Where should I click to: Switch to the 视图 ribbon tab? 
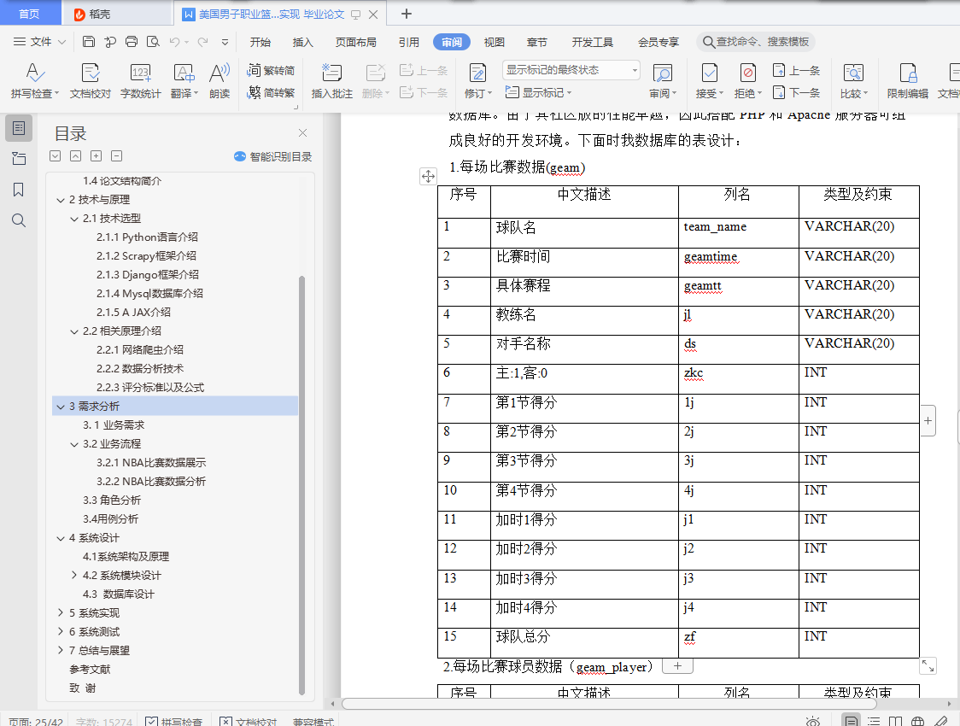[494, 42]
